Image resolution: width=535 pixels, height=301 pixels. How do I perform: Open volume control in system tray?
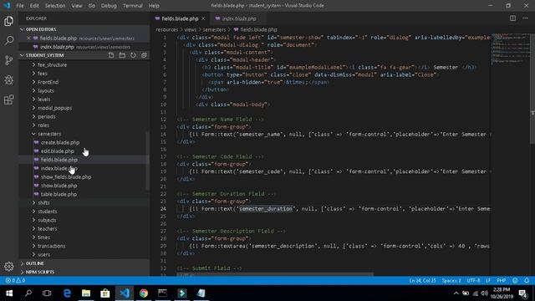pyautogui.click(x=485, y=293)
